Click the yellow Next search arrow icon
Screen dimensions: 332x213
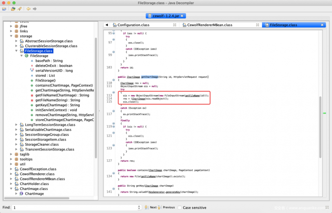pyautogui.click(x=146, y=207)
